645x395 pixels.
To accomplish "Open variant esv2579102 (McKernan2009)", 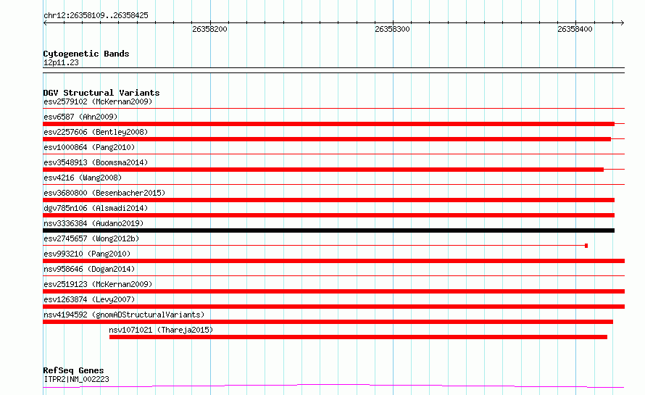I will tap(98, 101).
